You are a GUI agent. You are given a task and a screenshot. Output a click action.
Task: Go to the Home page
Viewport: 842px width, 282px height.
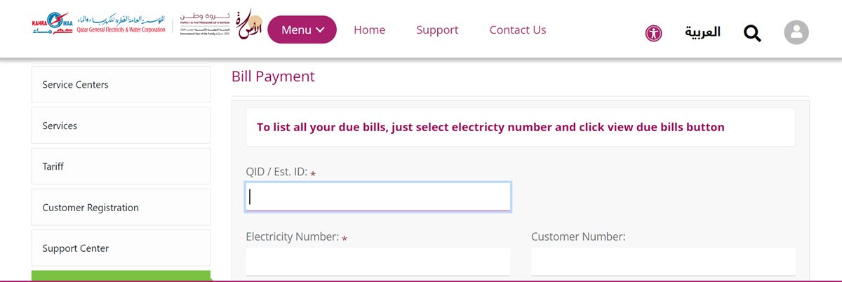(x=370, y=29)
